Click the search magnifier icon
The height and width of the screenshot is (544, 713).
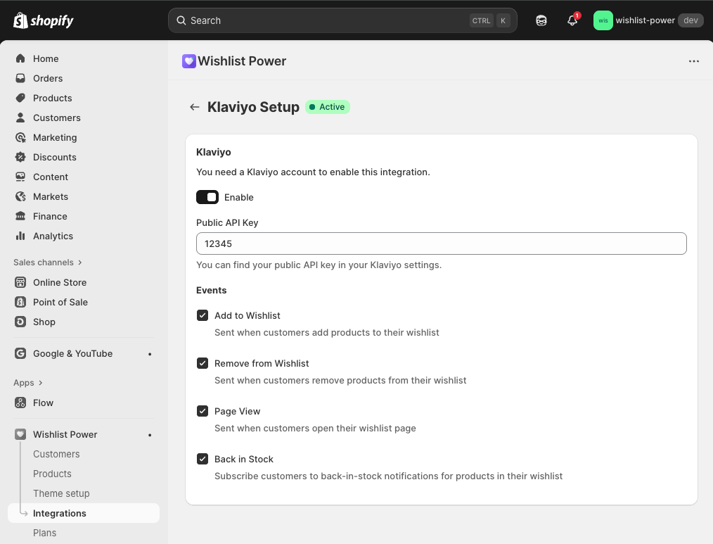(x=181, y=20)
